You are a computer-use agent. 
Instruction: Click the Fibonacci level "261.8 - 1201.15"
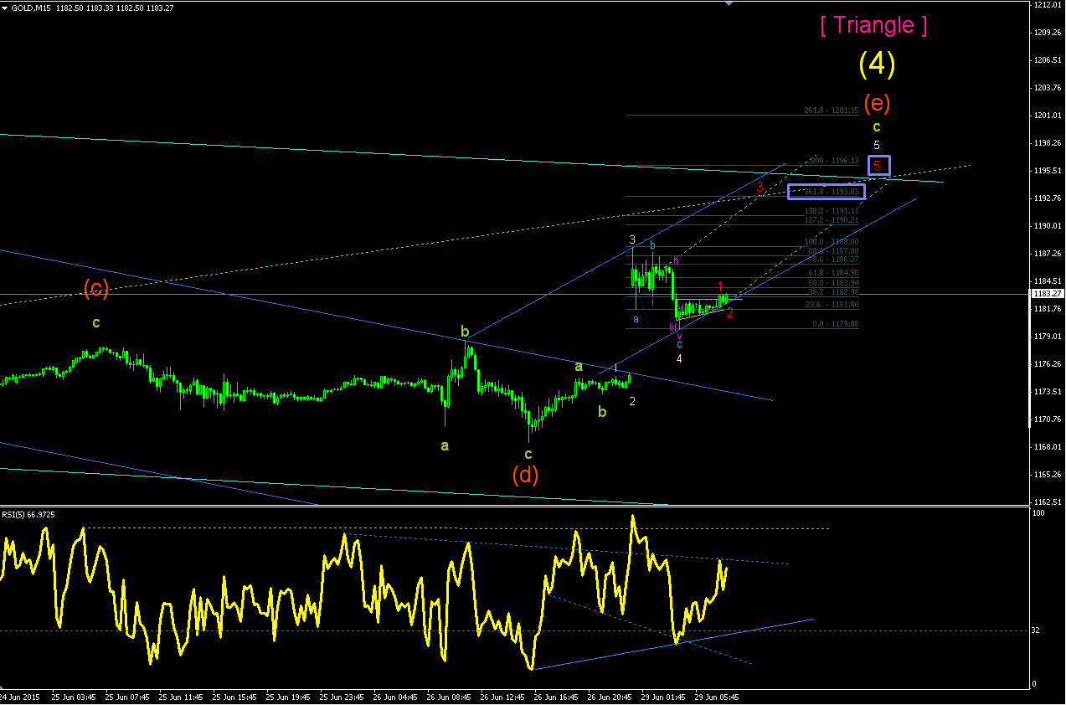(831, 111)
